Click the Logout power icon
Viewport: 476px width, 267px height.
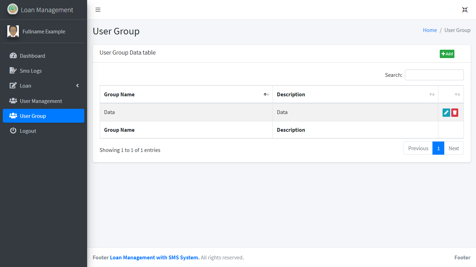[x=13, y=131]
